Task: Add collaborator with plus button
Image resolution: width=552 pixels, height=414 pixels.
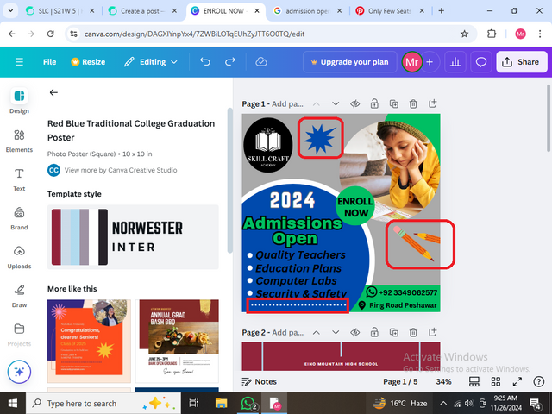Action: pyautogui.click(x=430, y=62)
